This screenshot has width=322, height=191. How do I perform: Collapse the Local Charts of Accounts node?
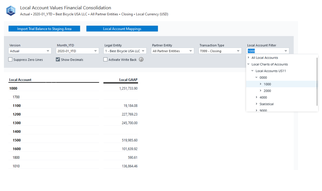click(248, 64)
